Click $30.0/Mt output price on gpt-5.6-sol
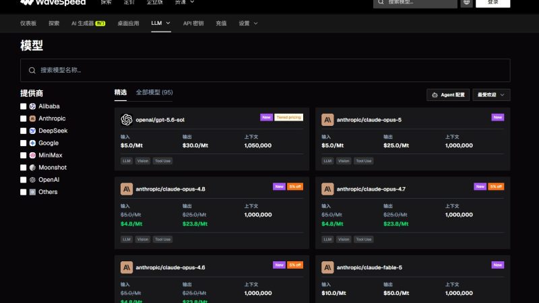 [195, 145]
